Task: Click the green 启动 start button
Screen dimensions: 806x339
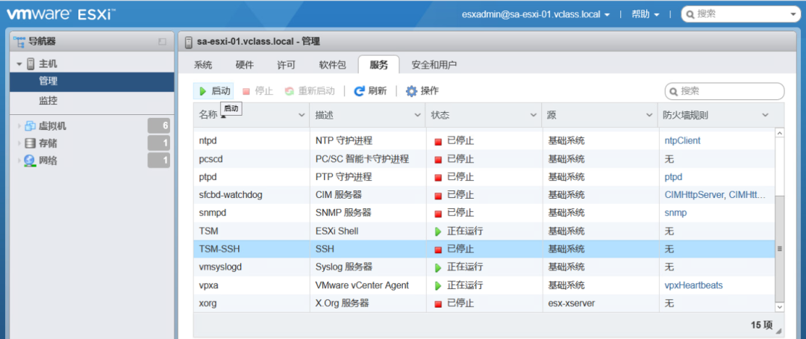Action: (214, 91)
